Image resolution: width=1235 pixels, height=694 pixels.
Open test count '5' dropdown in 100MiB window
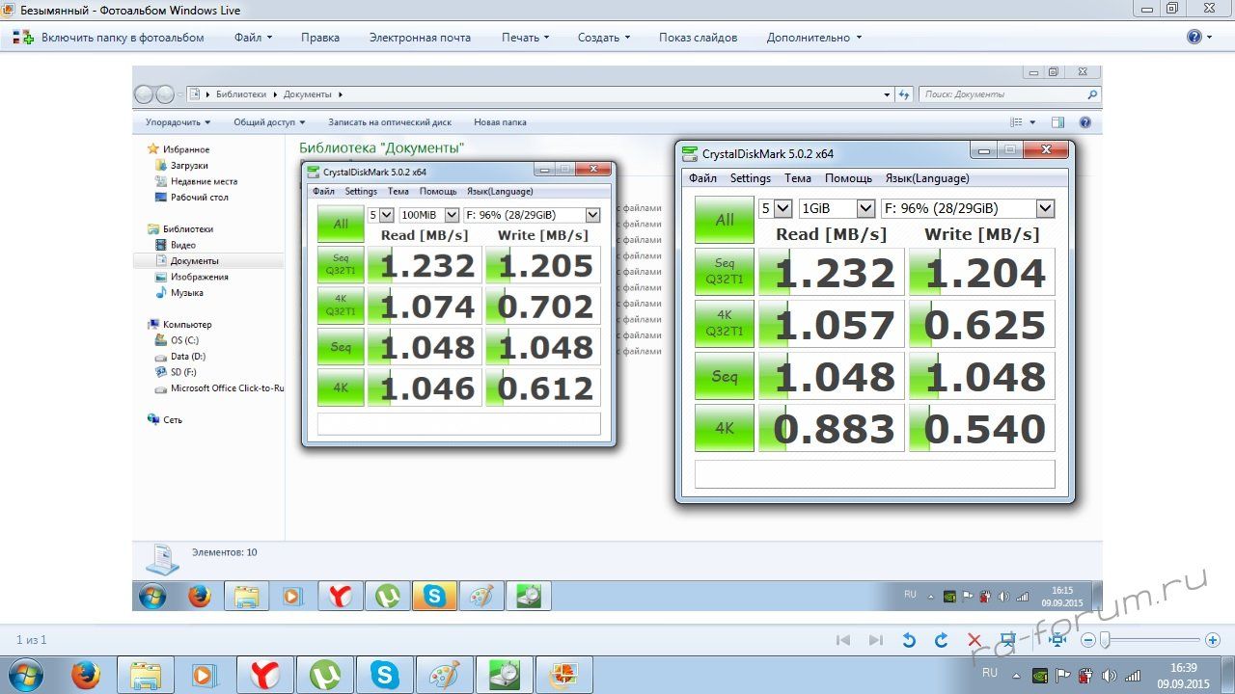pos(380,215)
